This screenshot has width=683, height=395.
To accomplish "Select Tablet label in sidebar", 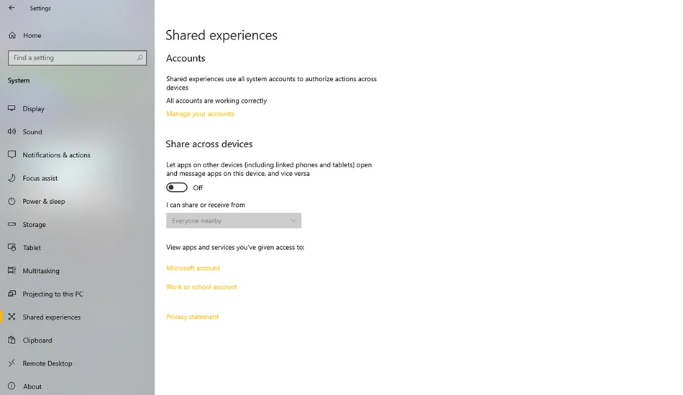I will coord(32,248).
